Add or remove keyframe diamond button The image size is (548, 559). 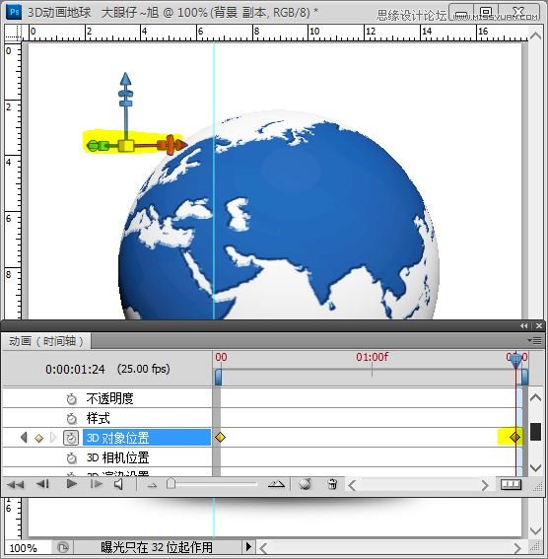coord(38,438)
